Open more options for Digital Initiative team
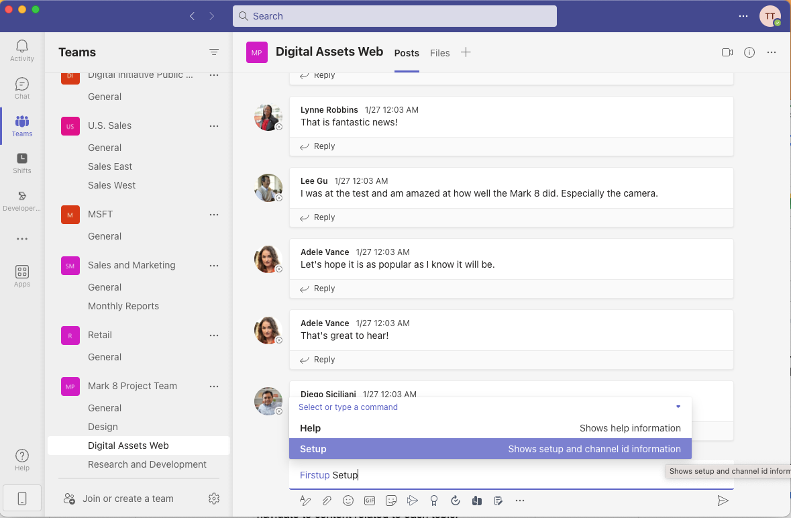Image resolution: width=791 pixels, height=518 pixels. (x=214, y=75)
